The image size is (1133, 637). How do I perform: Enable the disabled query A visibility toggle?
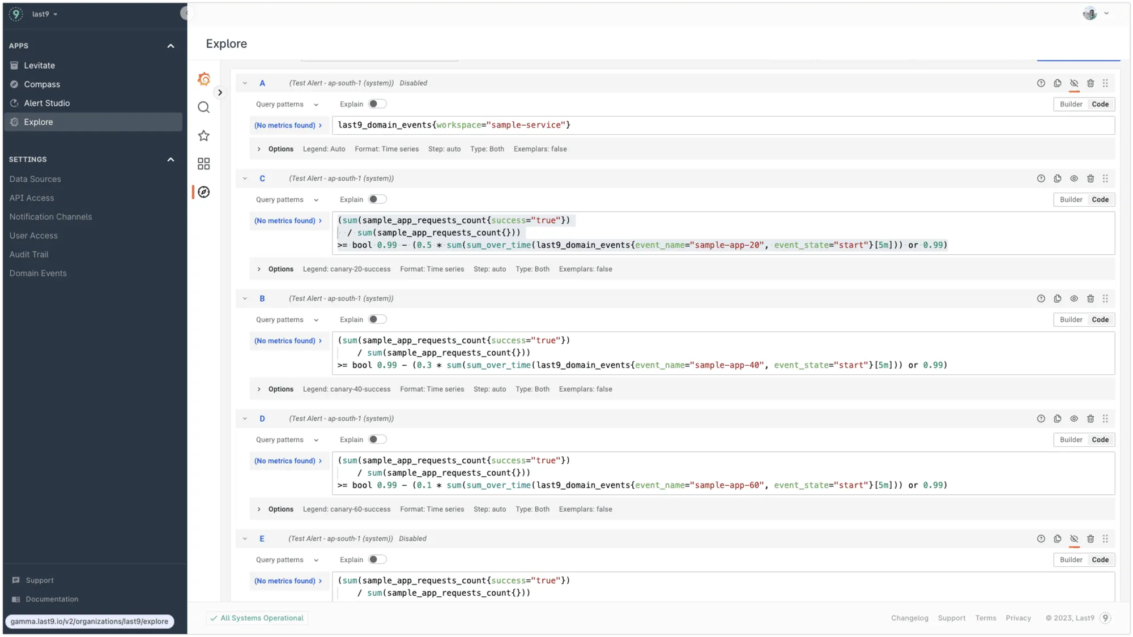(1074, 83)
